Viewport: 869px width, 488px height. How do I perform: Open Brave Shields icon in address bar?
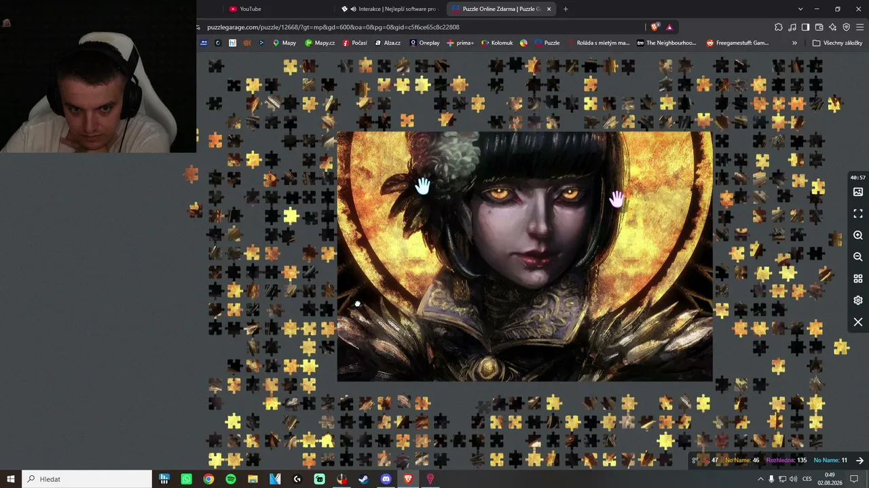point(654,27)
